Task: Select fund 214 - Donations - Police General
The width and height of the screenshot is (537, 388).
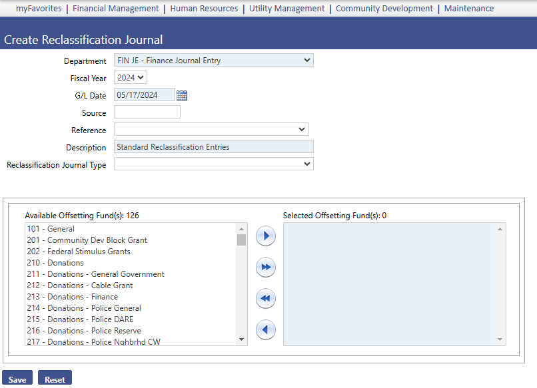Action: (x=131, y=308)
